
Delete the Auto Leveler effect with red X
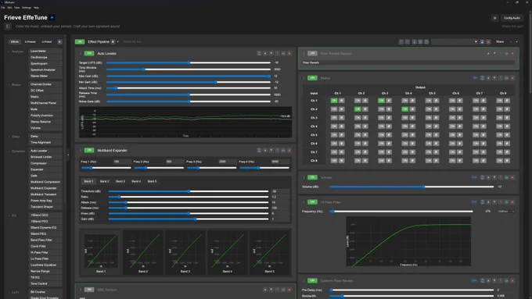(x=289, y=54)
